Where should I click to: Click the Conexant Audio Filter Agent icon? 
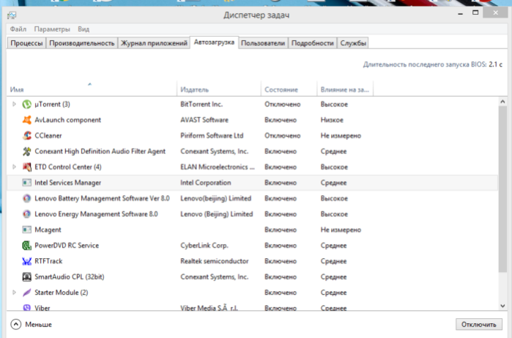27,151
